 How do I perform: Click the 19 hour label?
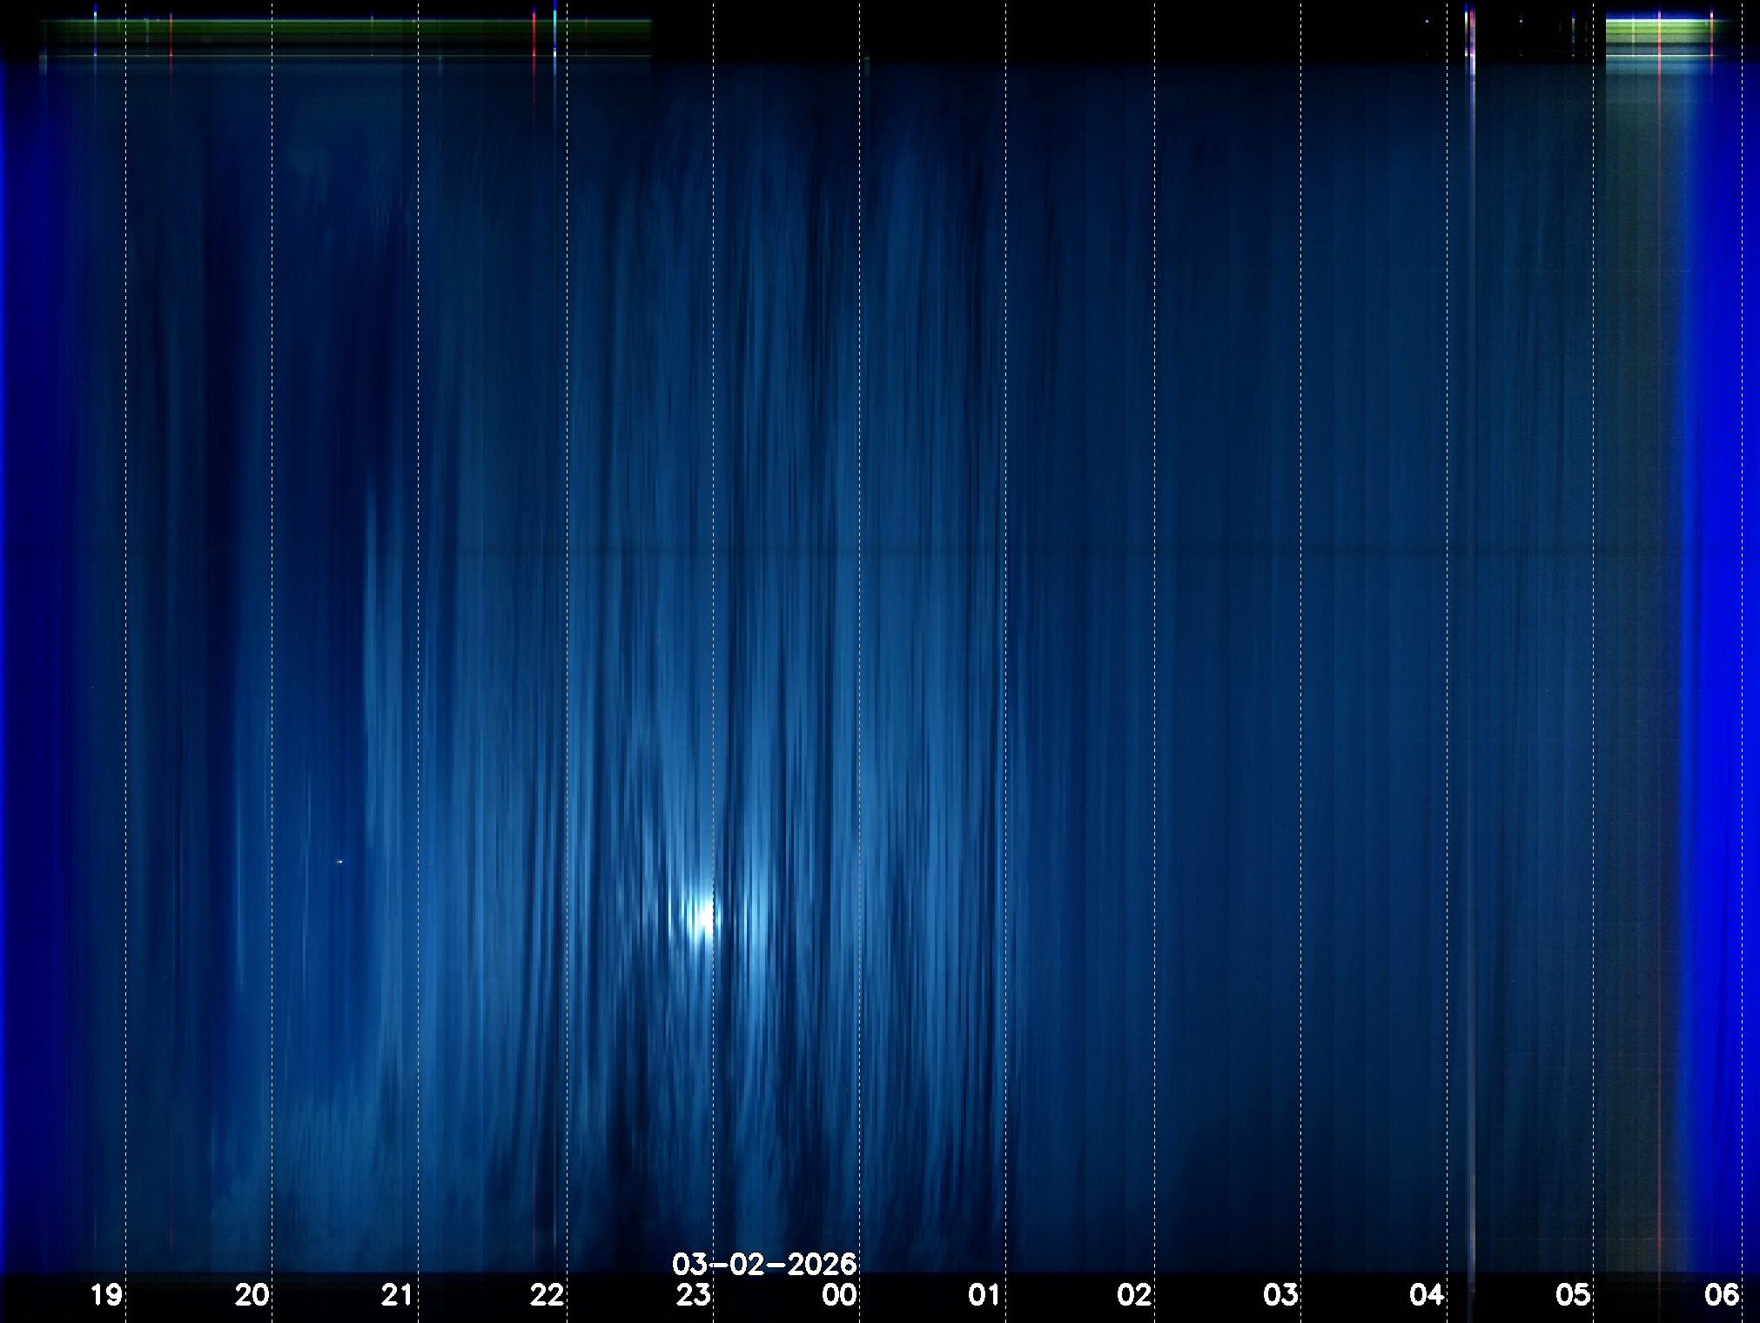click(x=106, y=1295)
